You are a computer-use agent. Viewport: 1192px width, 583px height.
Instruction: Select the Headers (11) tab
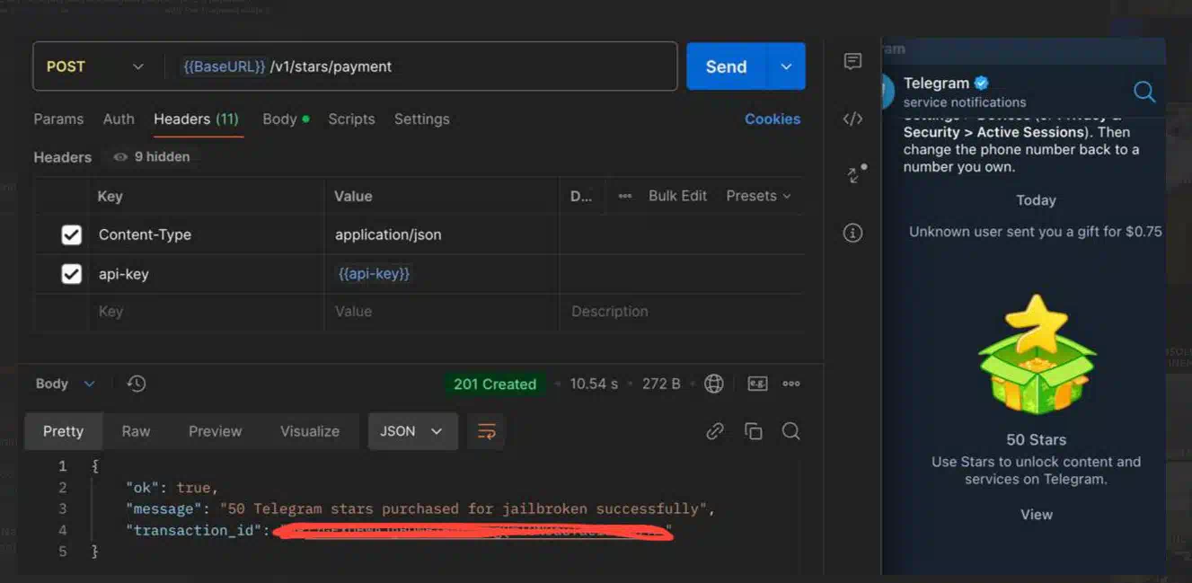tap(196, 119)
